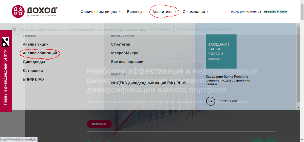Open Все исследования link
This screenshot has width=304, height=142.
[x=128, y=62]
